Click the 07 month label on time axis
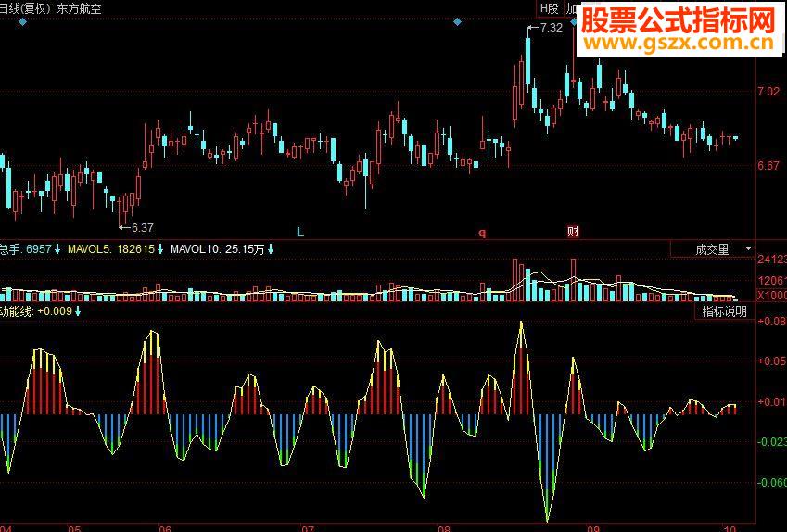This screenshot has width=787, height=532. (308, 528)
